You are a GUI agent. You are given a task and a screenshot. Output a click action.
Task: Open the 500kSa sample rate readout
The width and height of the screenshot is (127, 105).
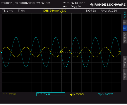[x=91, y=11]
